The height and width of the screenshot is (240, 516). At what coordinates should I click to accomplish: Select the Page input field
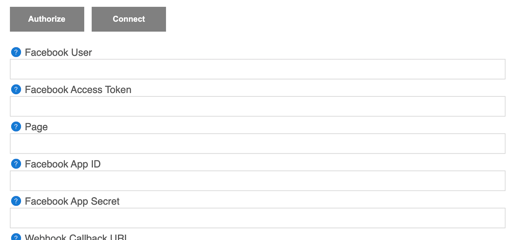257,144
